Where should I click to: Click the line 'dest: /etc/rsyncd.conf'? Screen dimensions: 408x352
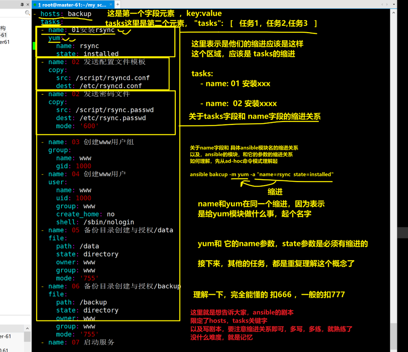(x=99, y=86)
